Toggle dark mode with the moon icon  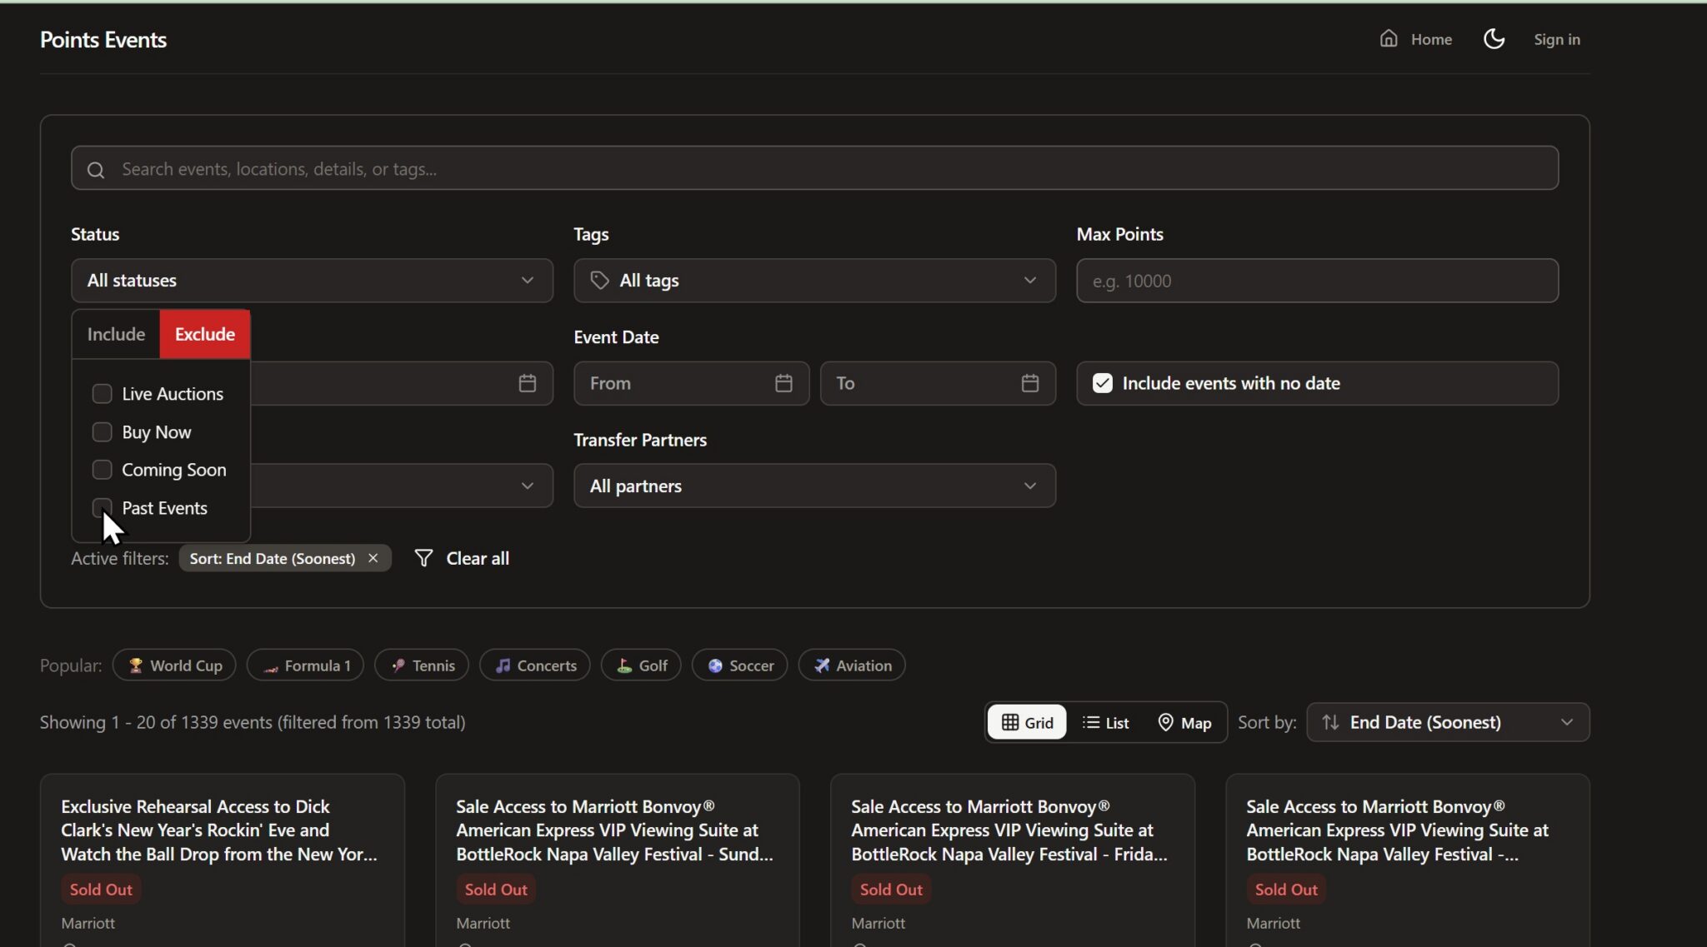tap(1494, 39)
